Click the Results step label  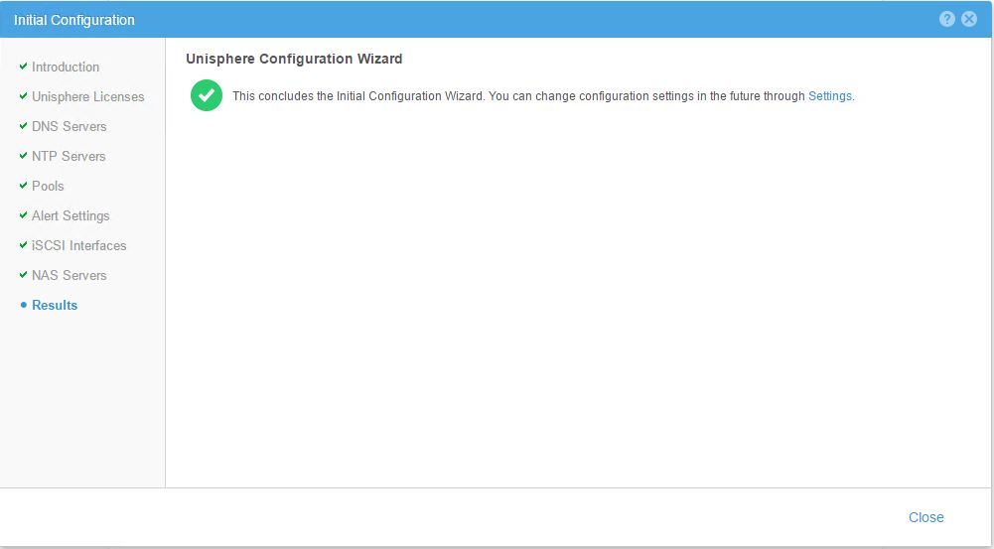tap(55, 305)
